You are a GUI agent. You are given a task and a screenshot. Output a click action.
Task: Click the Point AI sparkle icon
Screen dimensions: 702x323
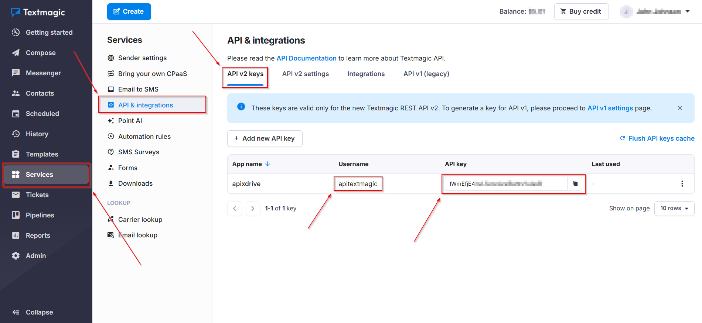(x=111, y=121)
